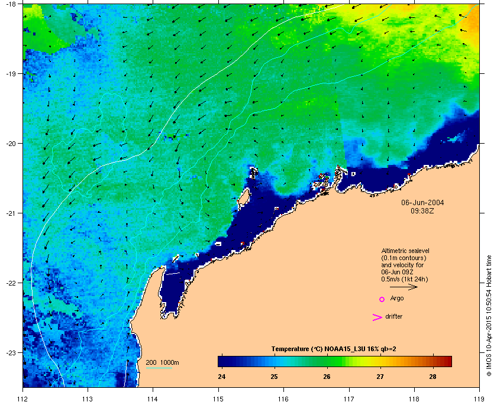Click the colorbar tick label 27
The height and width of the screenshot is (402, 497).
[x=380, y=377]
